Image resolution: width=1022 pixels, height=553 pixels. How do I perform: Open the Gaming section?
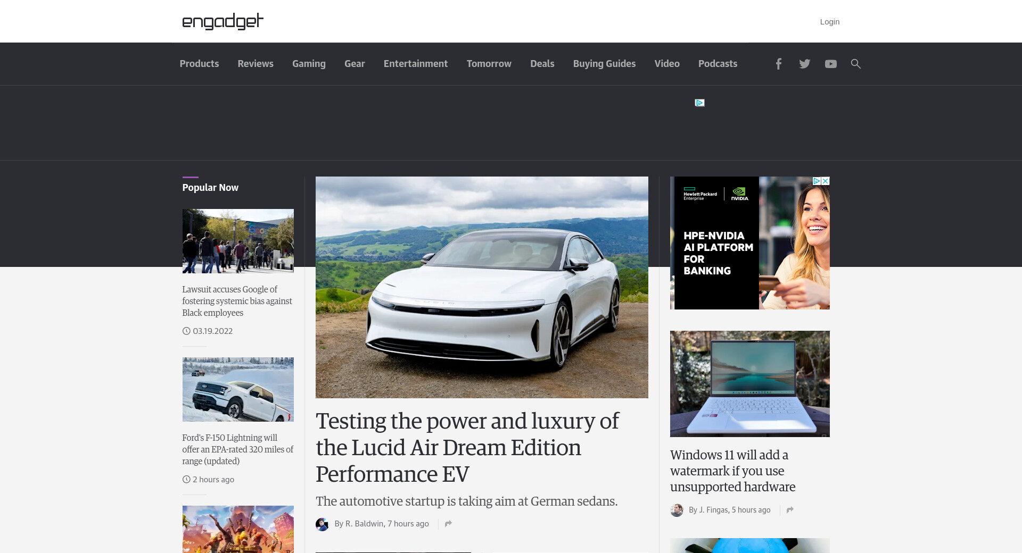click(309, 64)
